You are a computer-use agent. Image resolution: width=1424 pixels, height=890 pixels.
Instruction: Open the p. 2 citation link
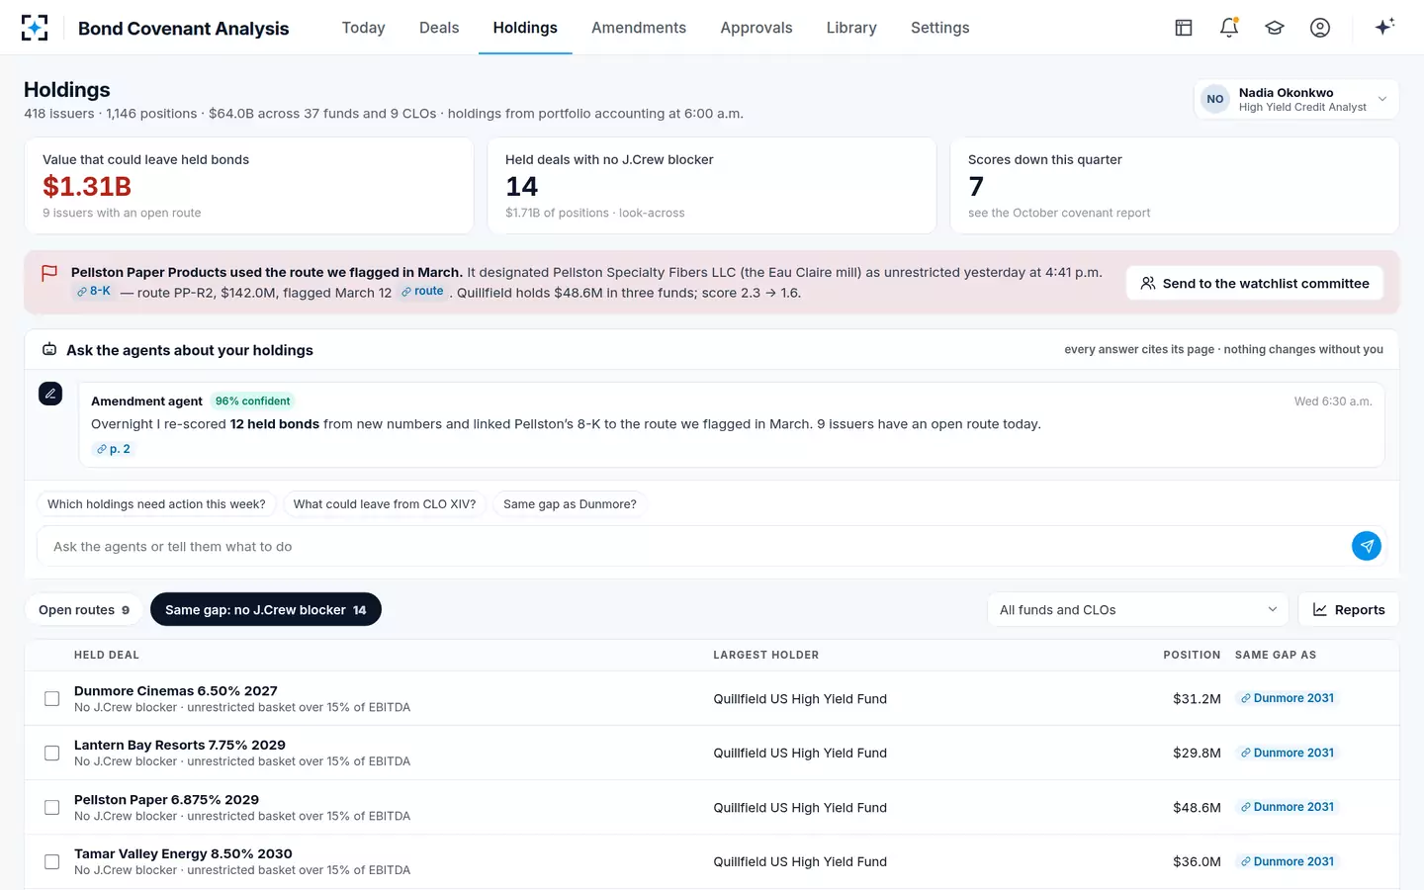coord(114,449)
